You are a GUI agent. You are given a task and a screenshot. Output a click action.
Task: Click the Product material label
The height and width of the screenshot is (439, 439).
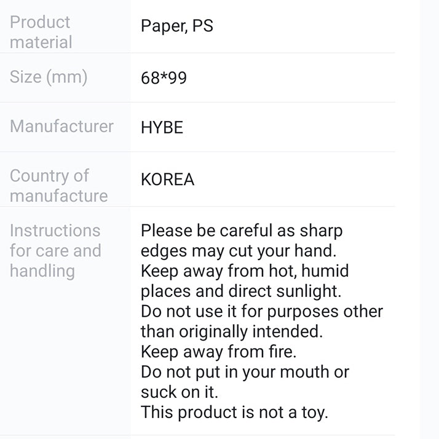coord(41,32)
